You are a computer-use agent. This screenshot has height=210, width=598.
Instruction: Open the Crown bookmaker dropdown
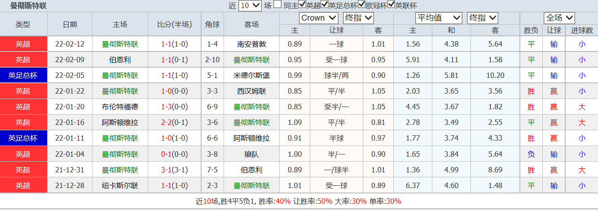click(319, 18)
